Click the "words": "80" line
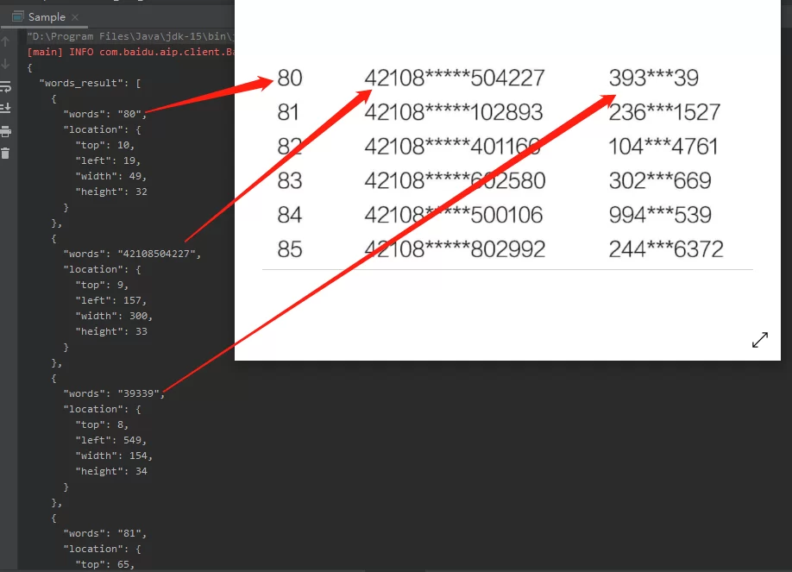The width and height of the screenshot is (792, 572). click(x=105, y=114)
